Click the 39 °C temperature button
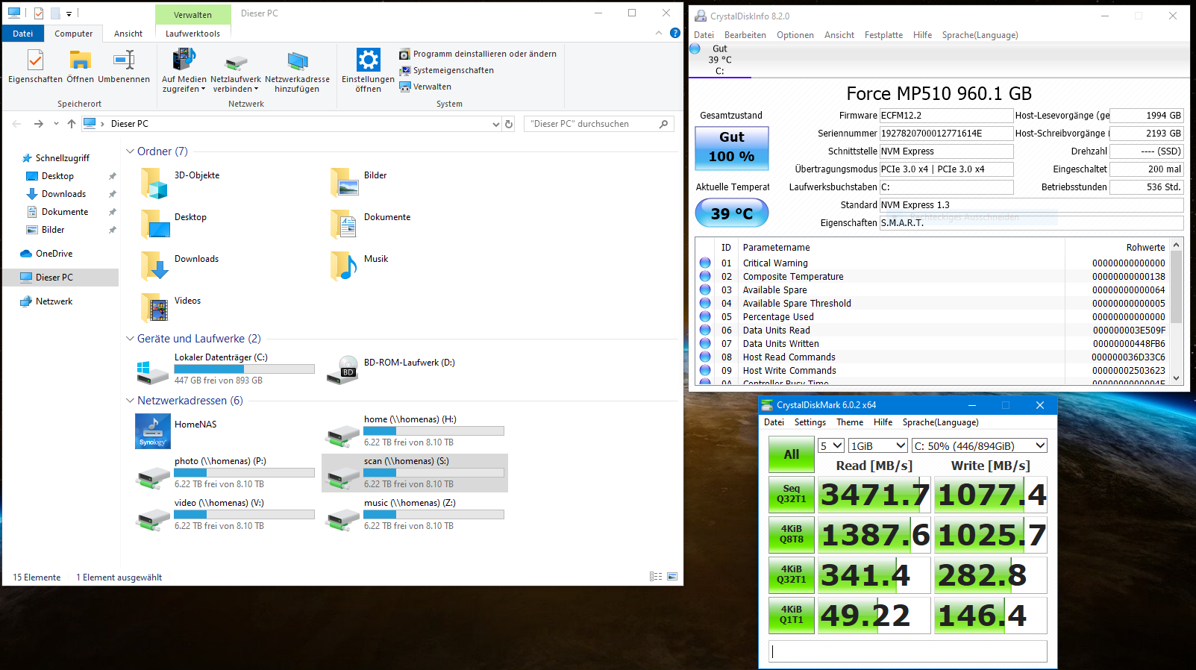Image resolution: width=1196 pixels, height=670 pixels. click(x=732, y=213)
